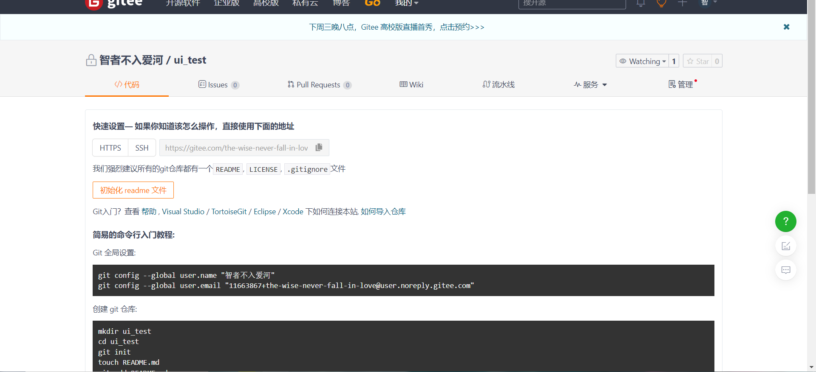The width and height of the screenshot is (816, 372).
Task: View the watchers count of 1
Action: [x=674, y=61]
